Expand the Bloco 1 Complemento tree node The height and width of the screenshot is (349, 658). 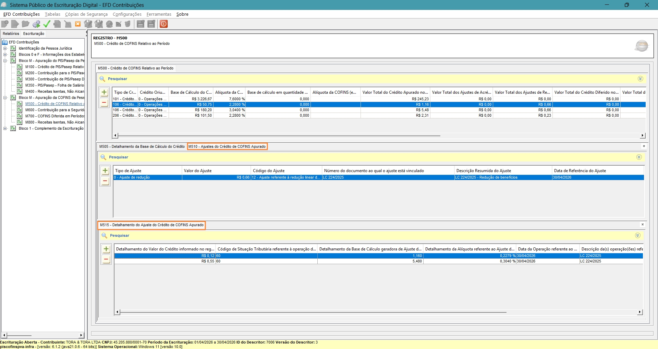click(5, 128)
